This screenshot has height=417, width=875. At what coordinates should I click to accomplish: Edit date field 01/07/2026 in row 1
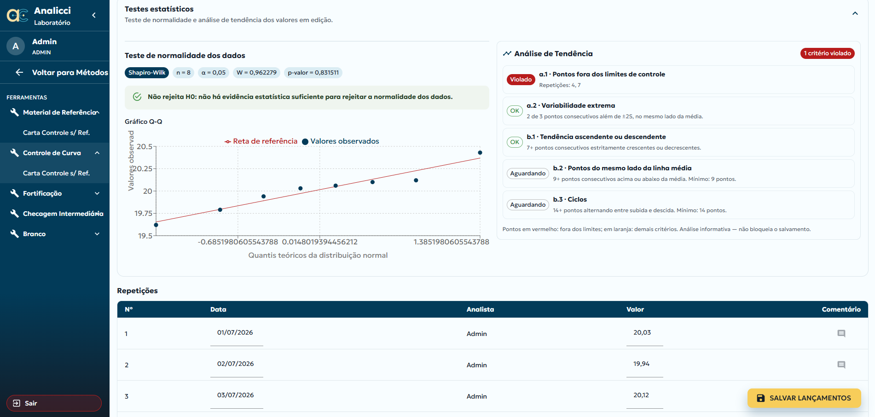tap(237, 333)
